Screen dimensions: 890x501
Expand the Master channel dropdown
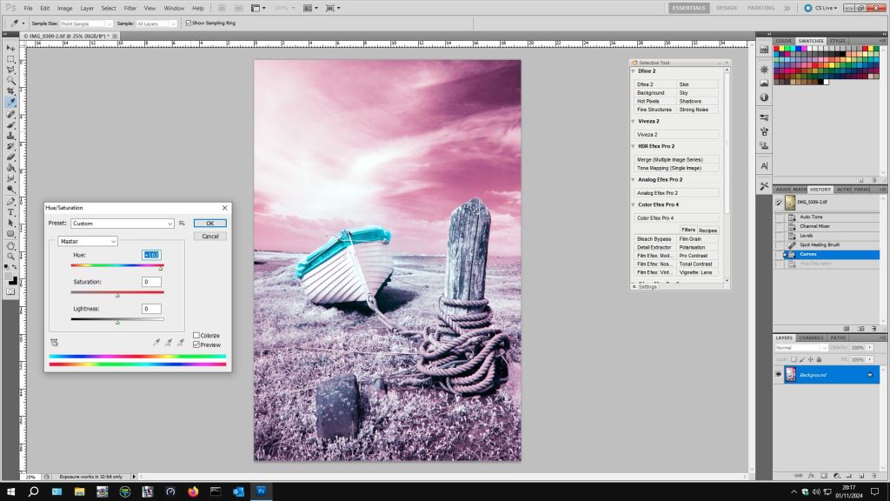coord(87,241)
